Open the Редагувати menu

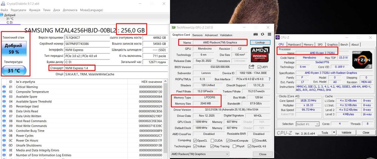pyautogui.click(x=18, y=10)
